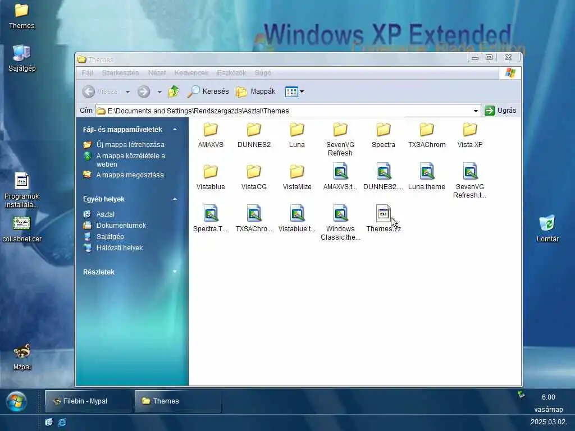This screenshot has height=431, width=575.
Task: Open the Eszközök menu
Action: pos(231,73)
